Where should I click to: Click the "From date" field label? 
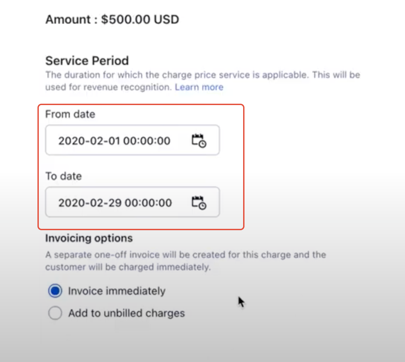click(70, 114)
